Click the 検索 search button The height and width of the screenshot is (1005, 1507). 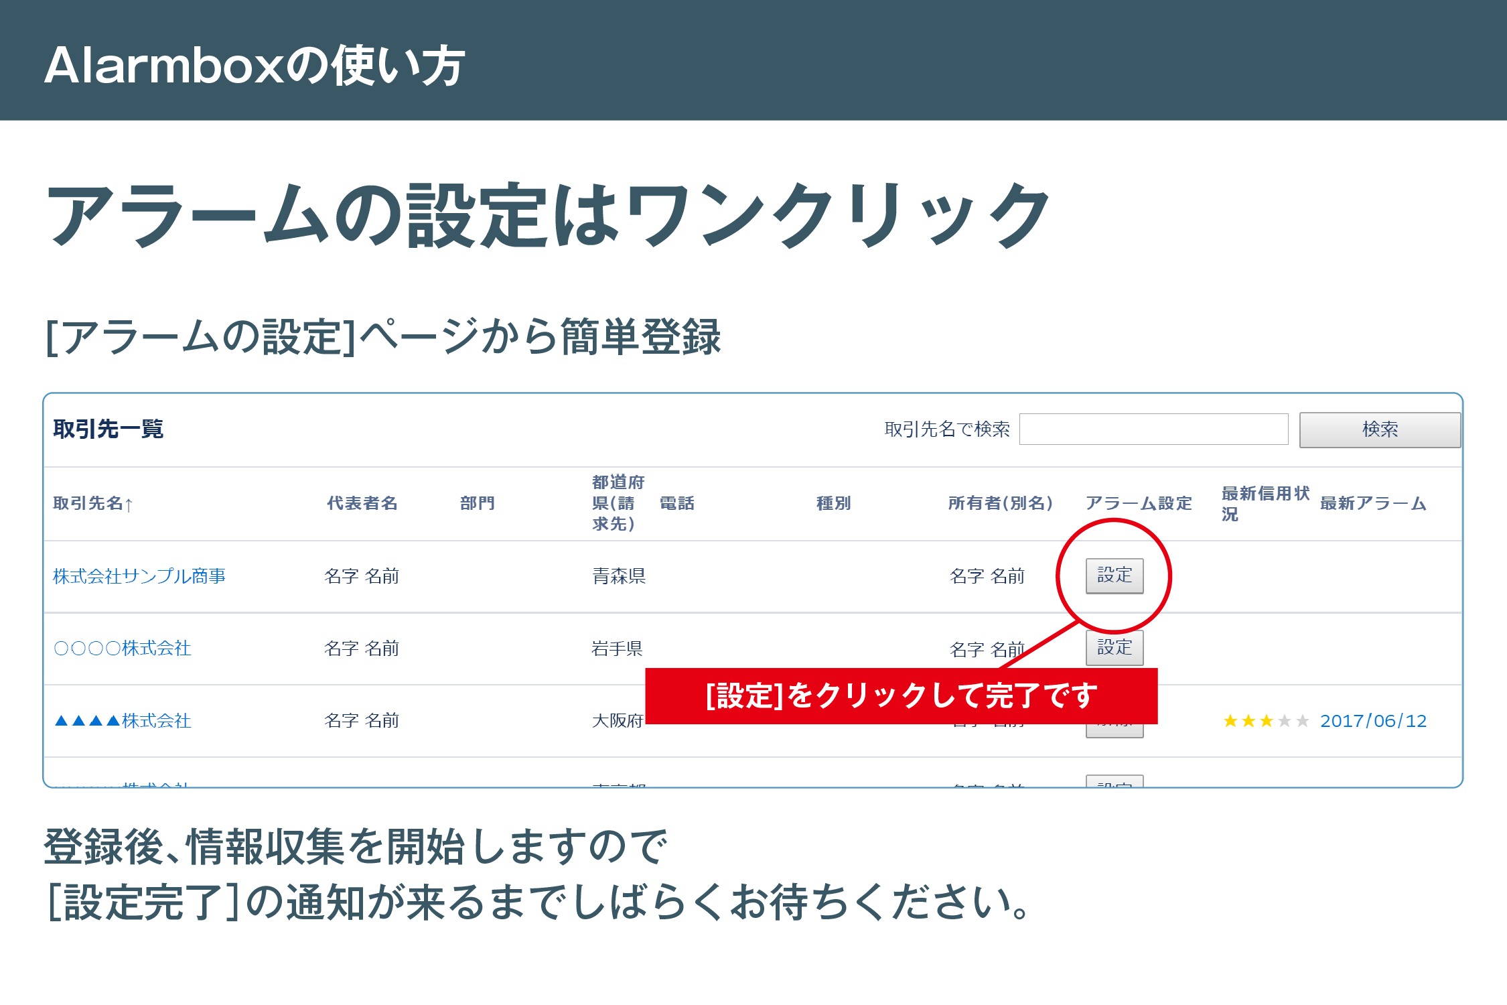(1380, 429)
